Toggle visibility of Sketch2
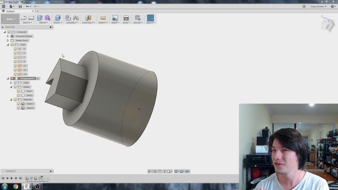The height and width of the screenshot is (190, 338). point(18,108)
